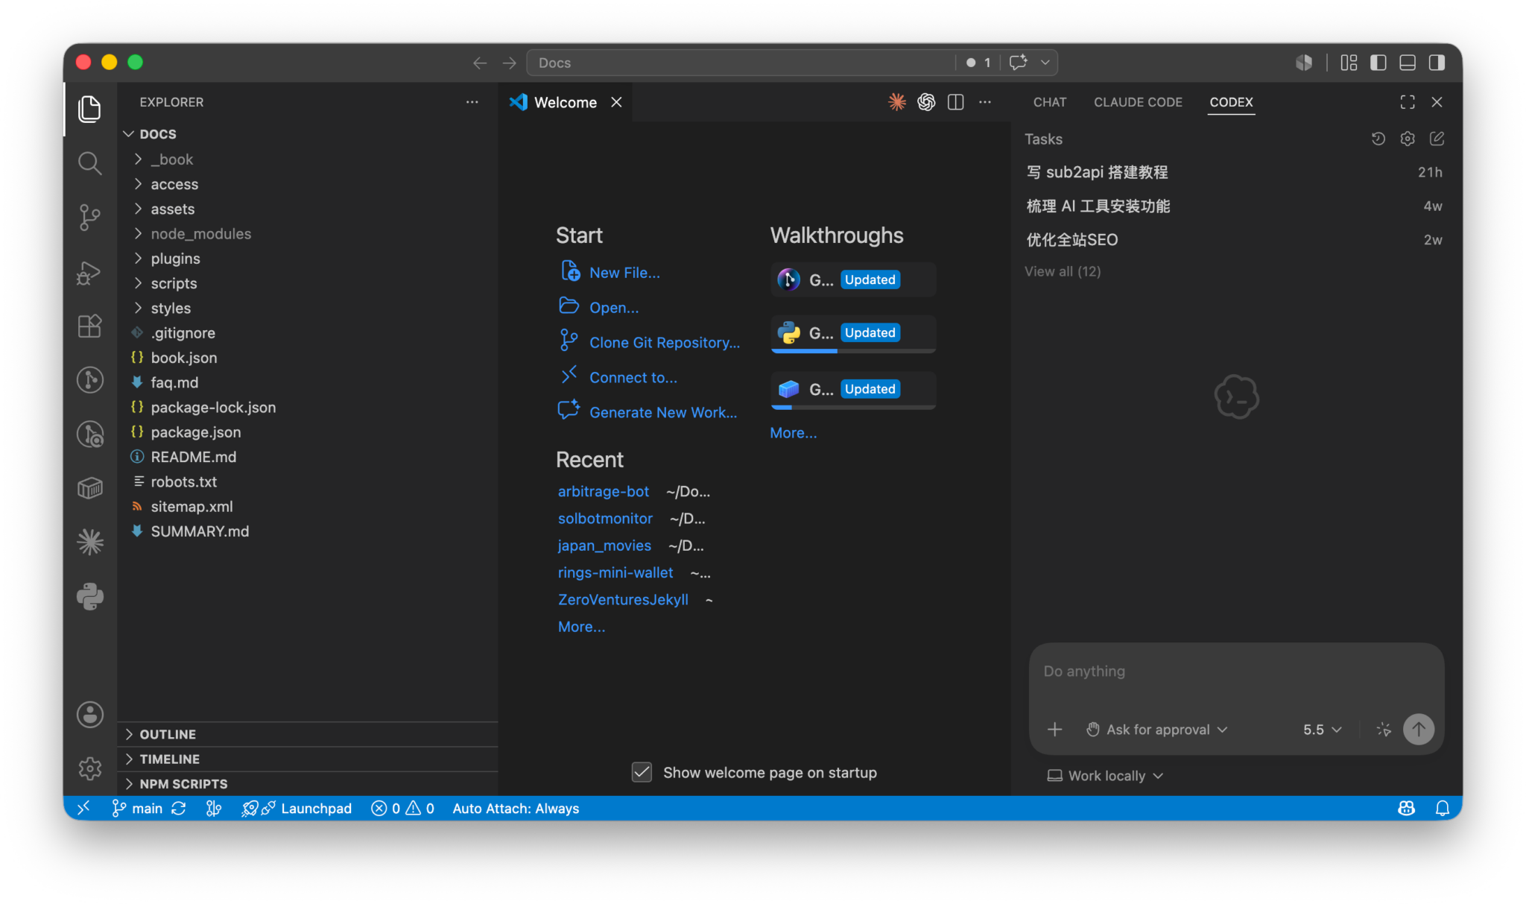Click Generate New Work... link
This screenshot has height=904, width=1526.
[663, 412]
